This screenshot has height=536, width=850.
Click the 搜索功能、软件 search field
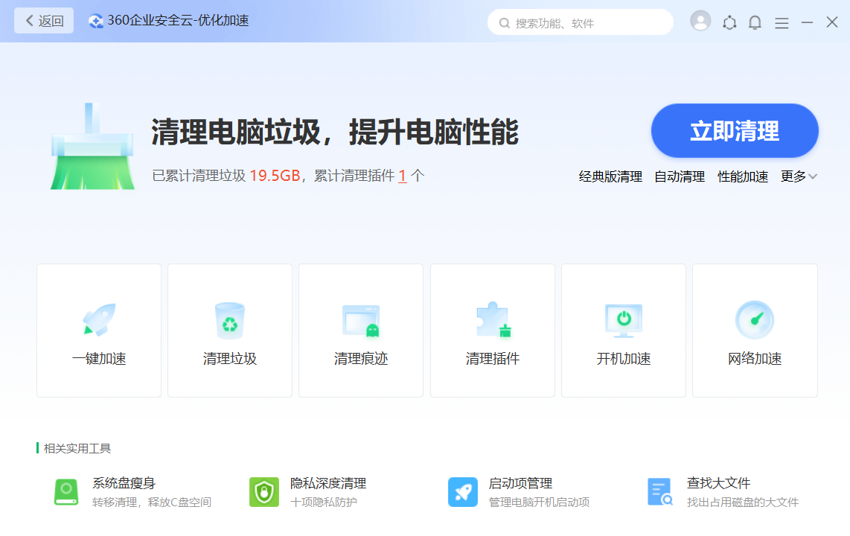[581, 23]
